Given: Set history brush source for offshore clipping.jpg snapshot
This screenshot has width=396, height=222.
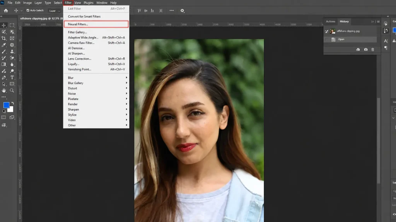Looking at the screenshot, I should 326,31.
